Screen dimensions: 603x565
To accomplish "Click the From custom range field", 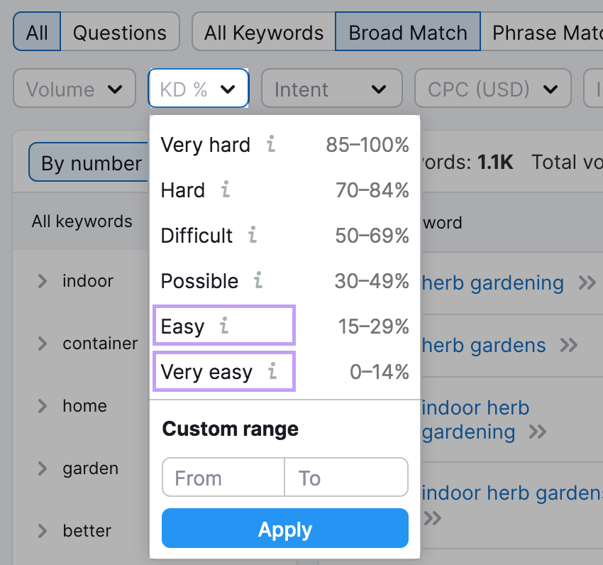I will point(223,477).
